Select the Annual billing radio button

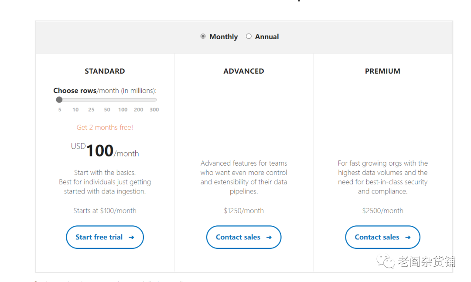249,37
